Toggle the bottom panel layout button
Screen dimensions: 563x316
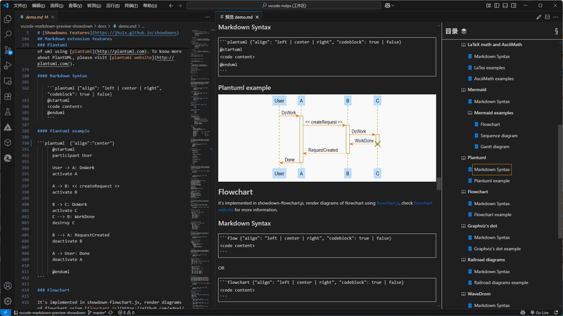point(505,6)
